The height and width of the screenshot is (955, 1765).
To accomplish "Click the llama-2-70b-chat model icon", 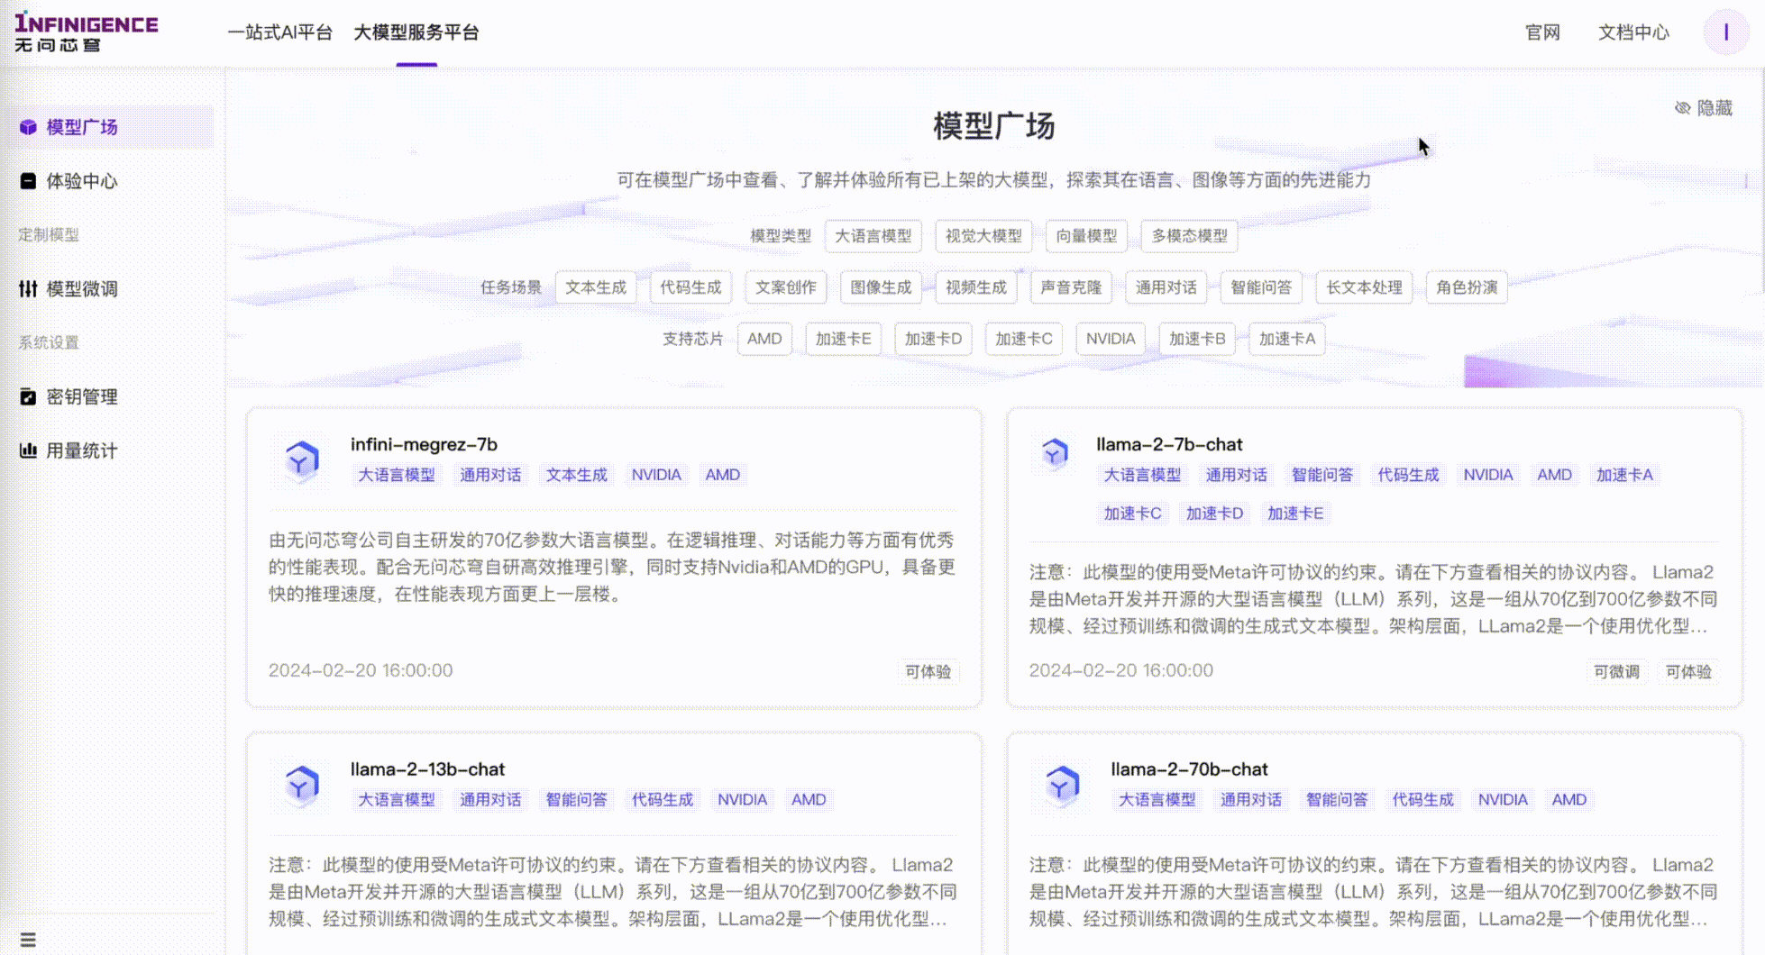I will 1062,785.
